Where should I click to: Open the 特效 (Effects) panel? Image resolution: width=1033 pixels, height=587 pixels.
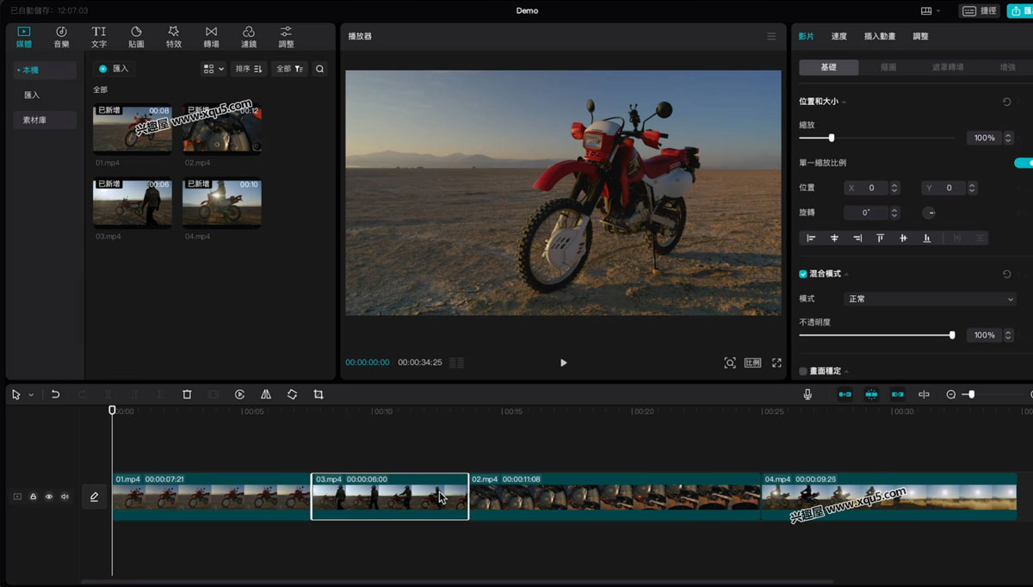174,37
